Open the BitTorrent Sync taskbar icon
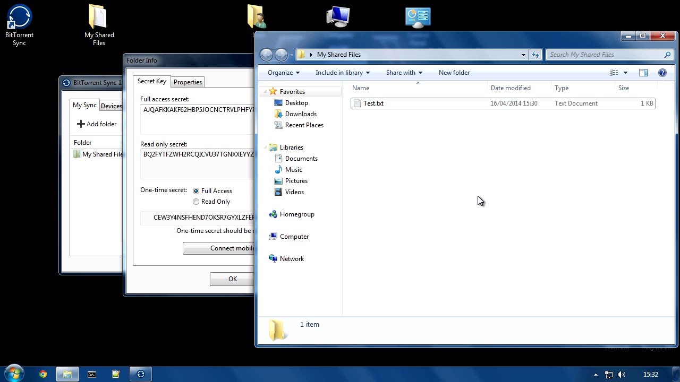The width and height of the screenshot is (680, 382). (141, 374)
